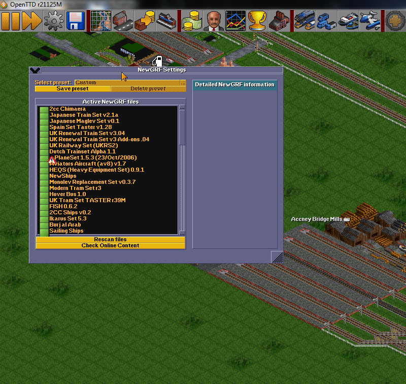Click the warning icon beside PlaneSet
Screen dimensions: 406x384
52,160
